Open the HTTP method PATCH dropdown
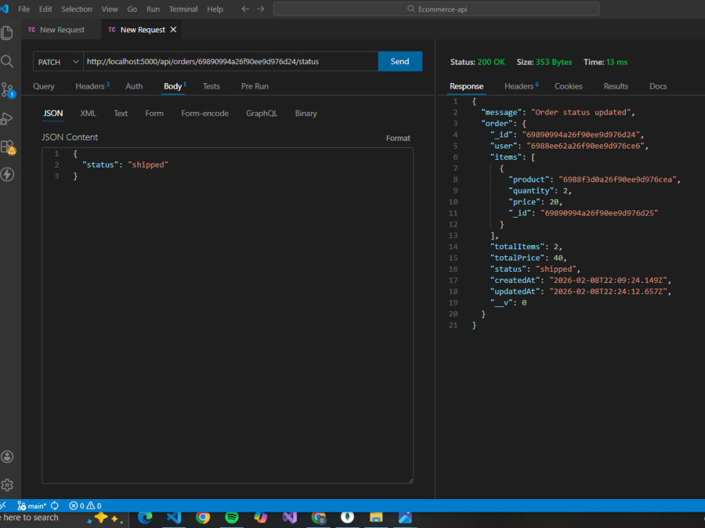The width and height of the screenshot is (705, 528). pyautogui.click(x=59, y=61)
